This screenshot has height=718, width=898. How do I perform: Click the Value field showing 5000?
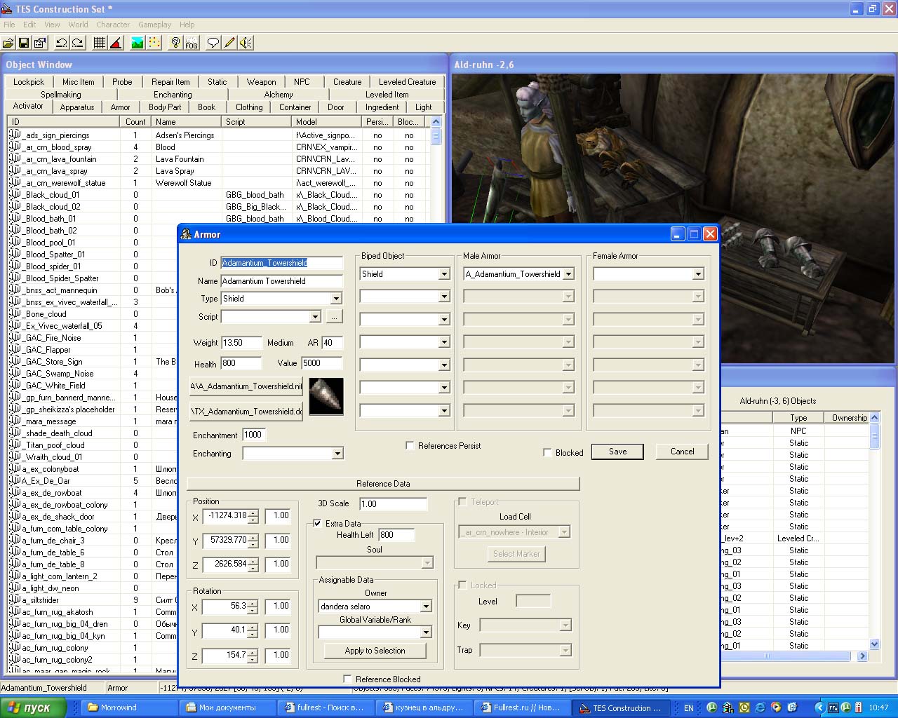(x=322, y=363)
